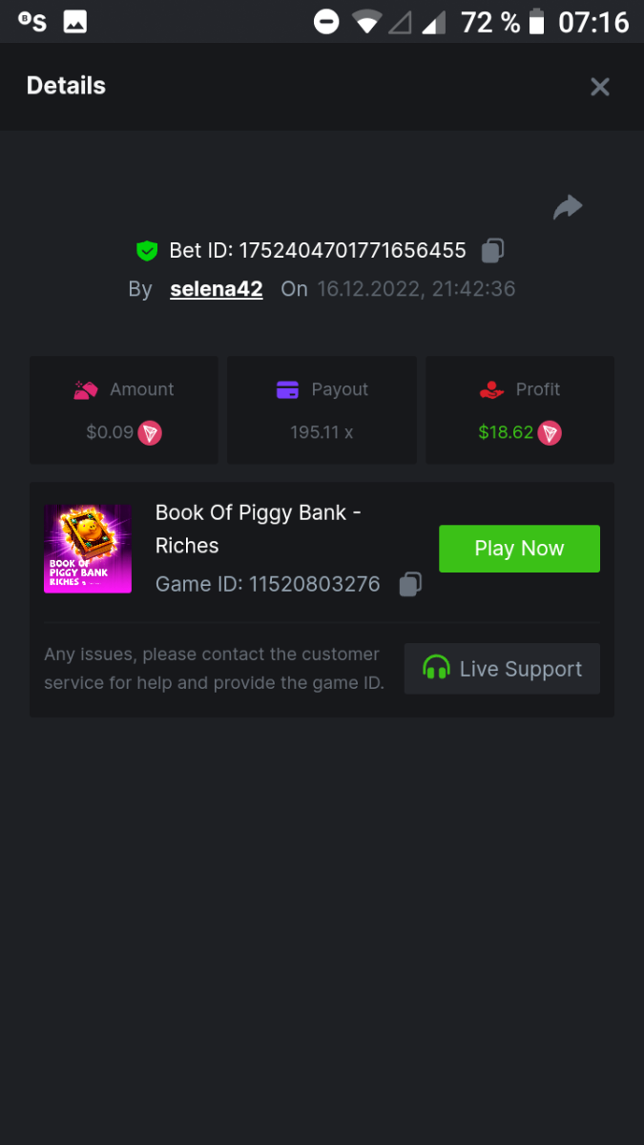Click the Amount chips icon
The width and height of the screenshot is (644, 1145).
pyautogui.click(x=86, y=389)
